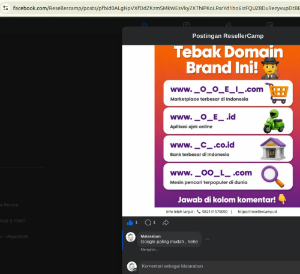Click the 'Postingan ResellerCamp' dialog header
The height and width of the screenshot is (274, 300).
point(228,36)
